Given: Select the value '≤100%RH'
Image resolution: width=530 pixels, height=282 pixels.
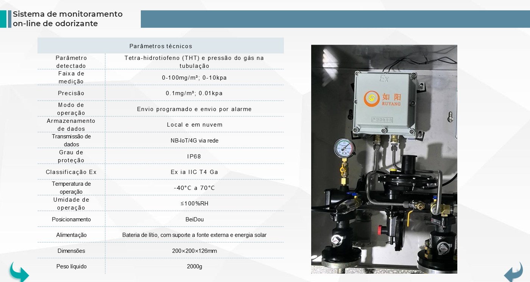Looking at the screenshot, I should [x=195, y=204].
